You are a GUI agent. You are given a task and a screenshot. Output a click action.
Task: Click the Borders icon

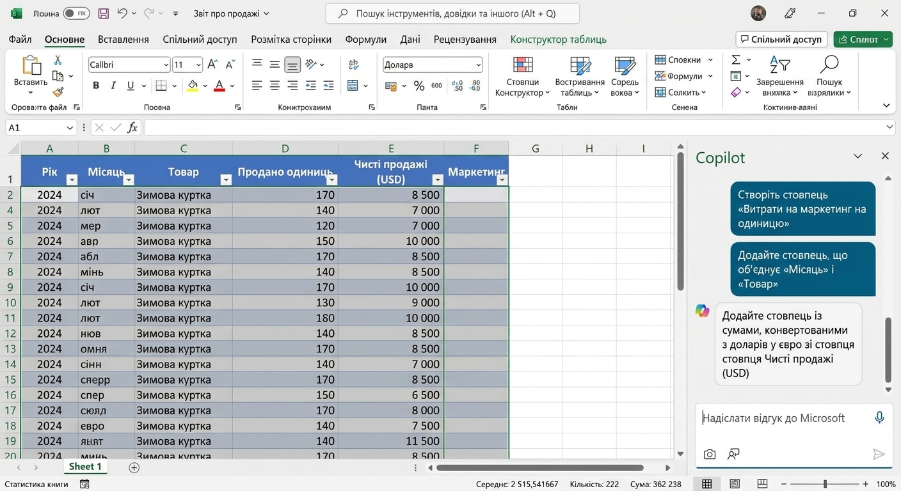point(161,86)
